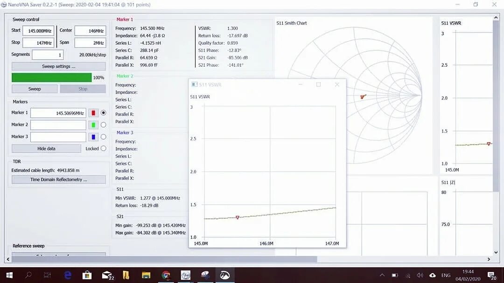Select the Marker 3 radio button

pos(103,137)
